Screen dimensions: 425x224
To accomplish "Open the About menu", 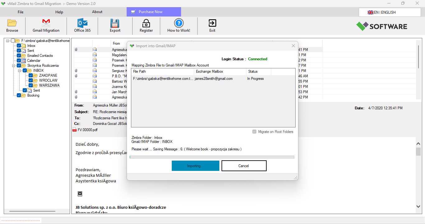I will [97, 12].
